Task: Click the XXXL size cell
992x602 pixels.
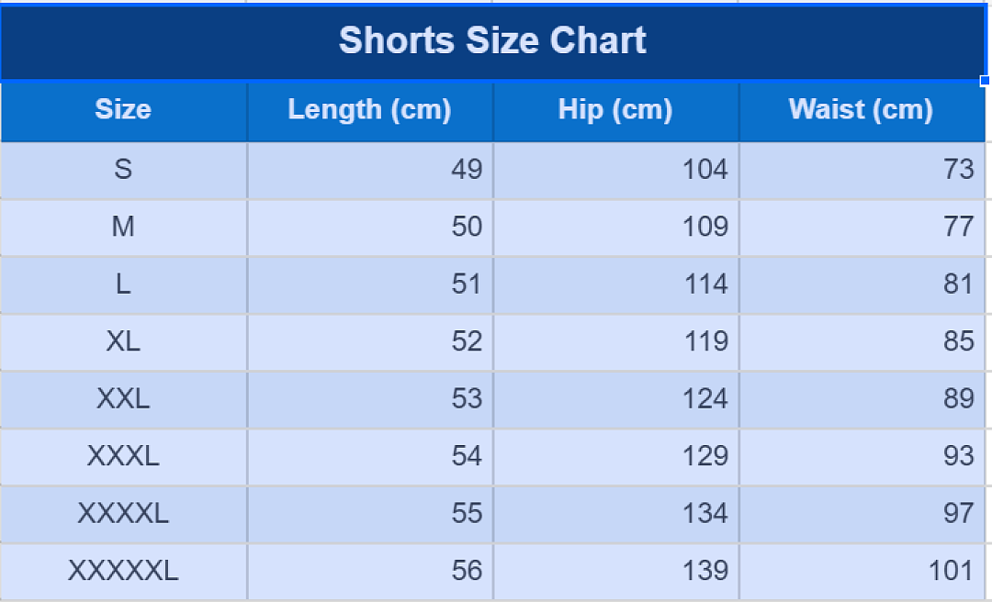Action: pyautogui.click(x=123, y=457)
